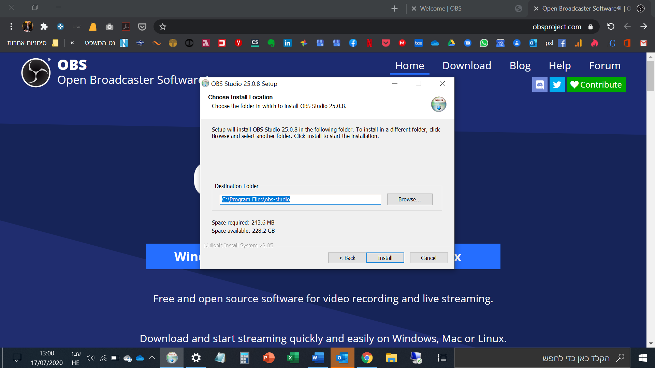This screenshot has height=368, width=655.
Task: Open PowerPoint from the taskbar
Action: pos(268,358)
